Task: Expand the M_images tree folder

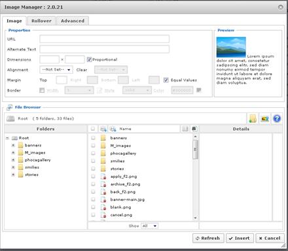Action: point(13,153)
